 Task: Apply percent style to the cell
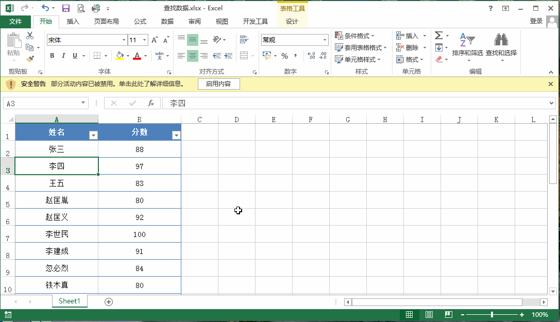284,56
